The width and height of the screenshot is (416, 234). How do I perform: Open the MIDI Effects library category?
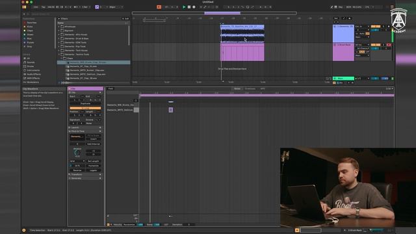click(33, 78)
